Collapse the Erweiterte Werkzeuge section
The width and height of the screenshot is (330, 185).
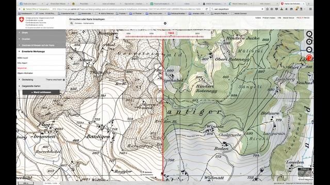pyautogui.click(x=41, y=51)
